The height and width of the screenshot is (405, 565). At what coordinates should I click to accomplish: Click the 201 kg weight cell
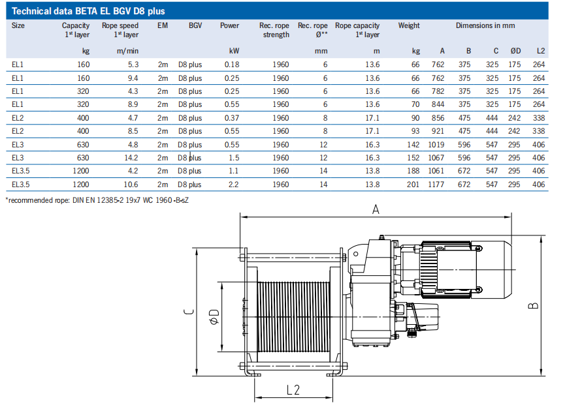413,185
